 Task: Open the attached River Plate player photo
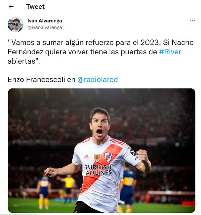(102, 151)
